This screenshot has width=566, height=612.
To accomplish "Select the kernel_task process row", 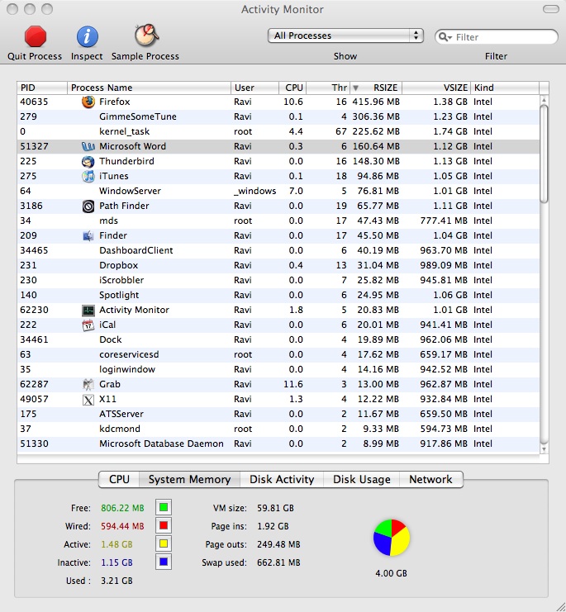I will tap(278, 131).
